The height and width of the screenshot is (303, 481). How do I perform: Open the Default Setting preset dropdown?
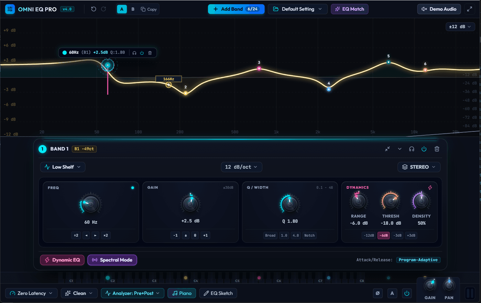[298, 9]
